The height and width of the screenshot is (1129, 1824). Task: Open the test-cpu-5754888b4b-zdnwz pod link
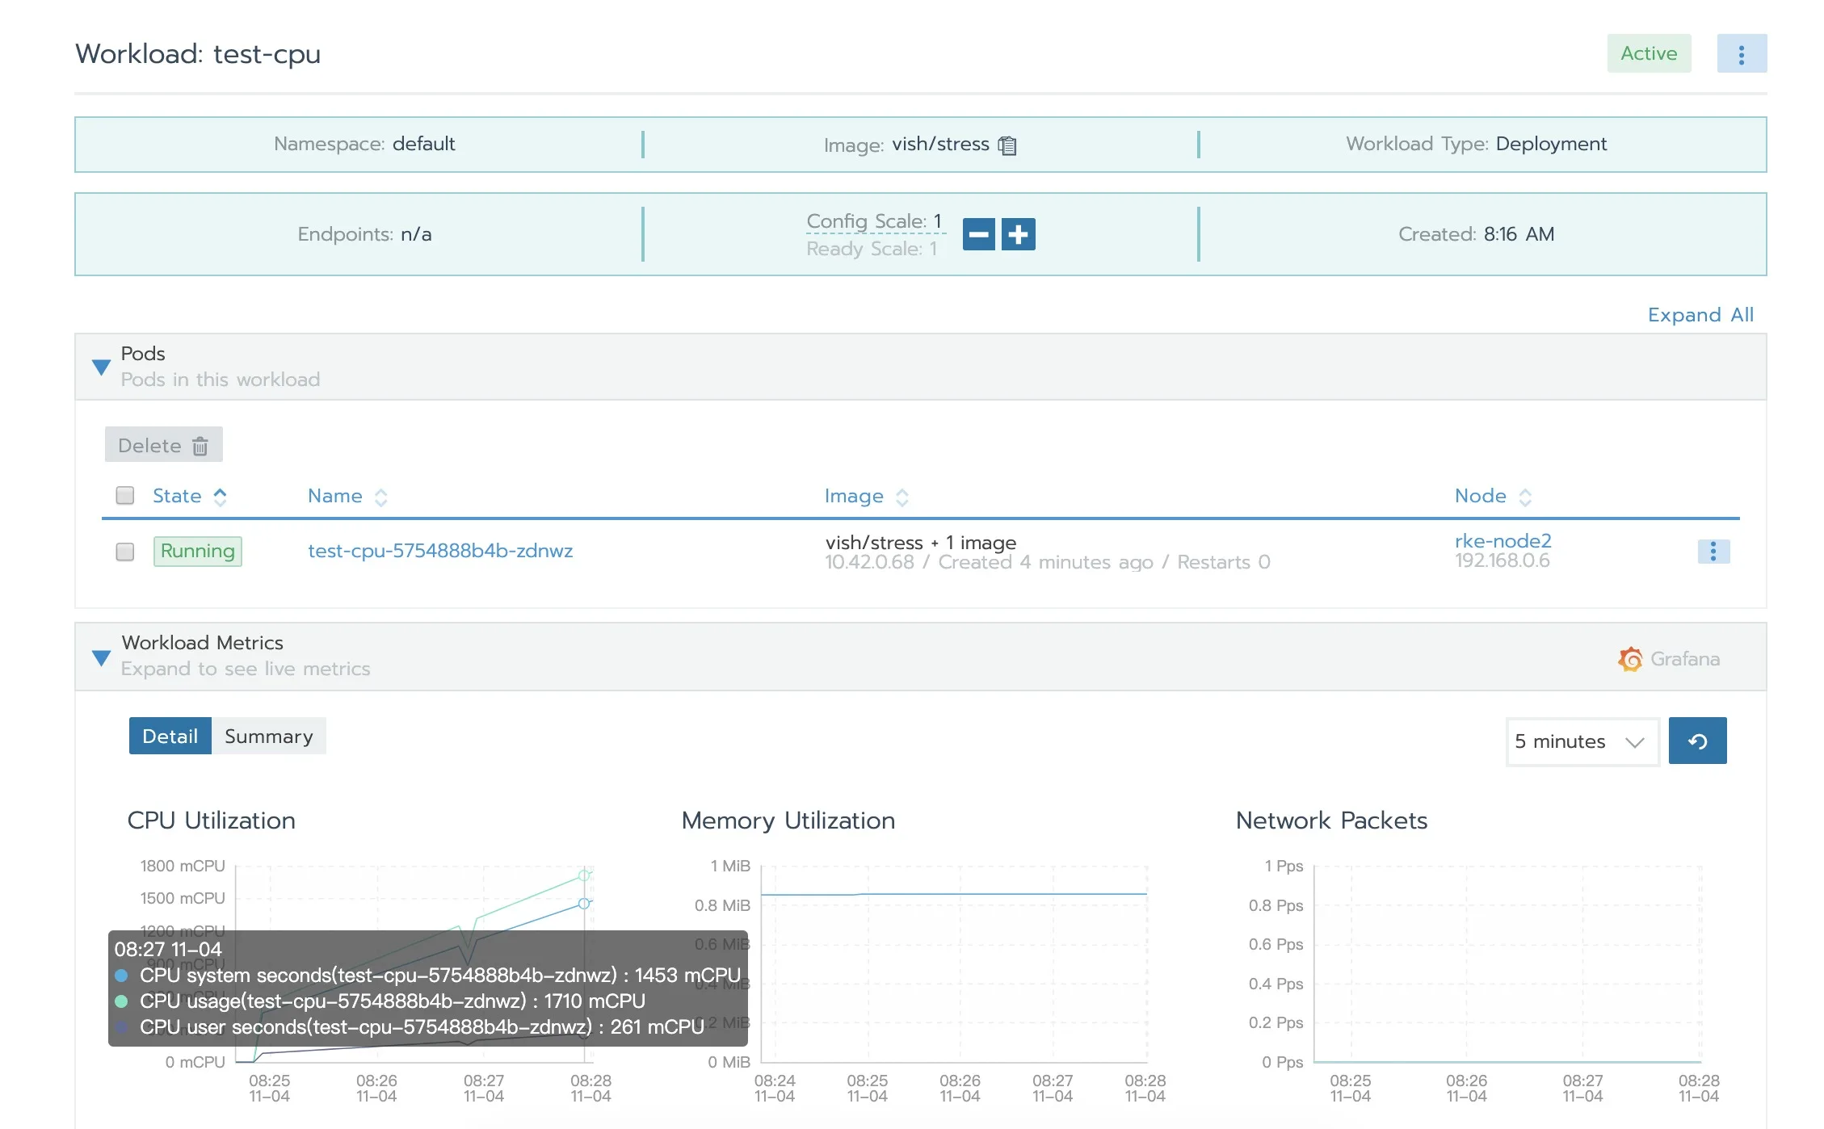(440, 551)
